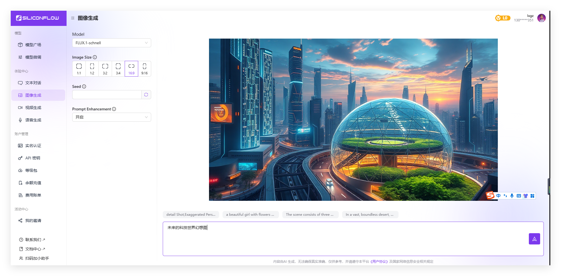
Task: Click the L0 level badge
Action: click(503, 18)
